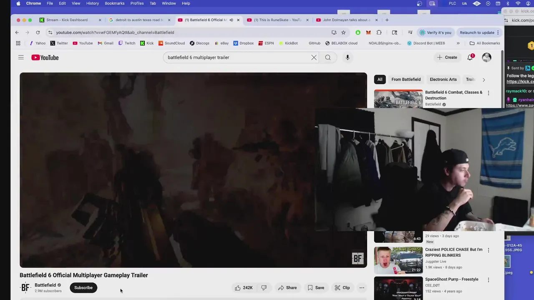Open YouTube notifications bell
Image resolution: width=534 pixels, height=300 pixels.
tap(470, 57)
